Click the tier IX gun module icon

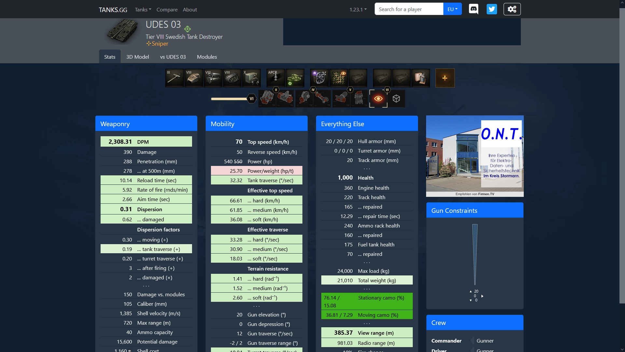tap(174, 78)
